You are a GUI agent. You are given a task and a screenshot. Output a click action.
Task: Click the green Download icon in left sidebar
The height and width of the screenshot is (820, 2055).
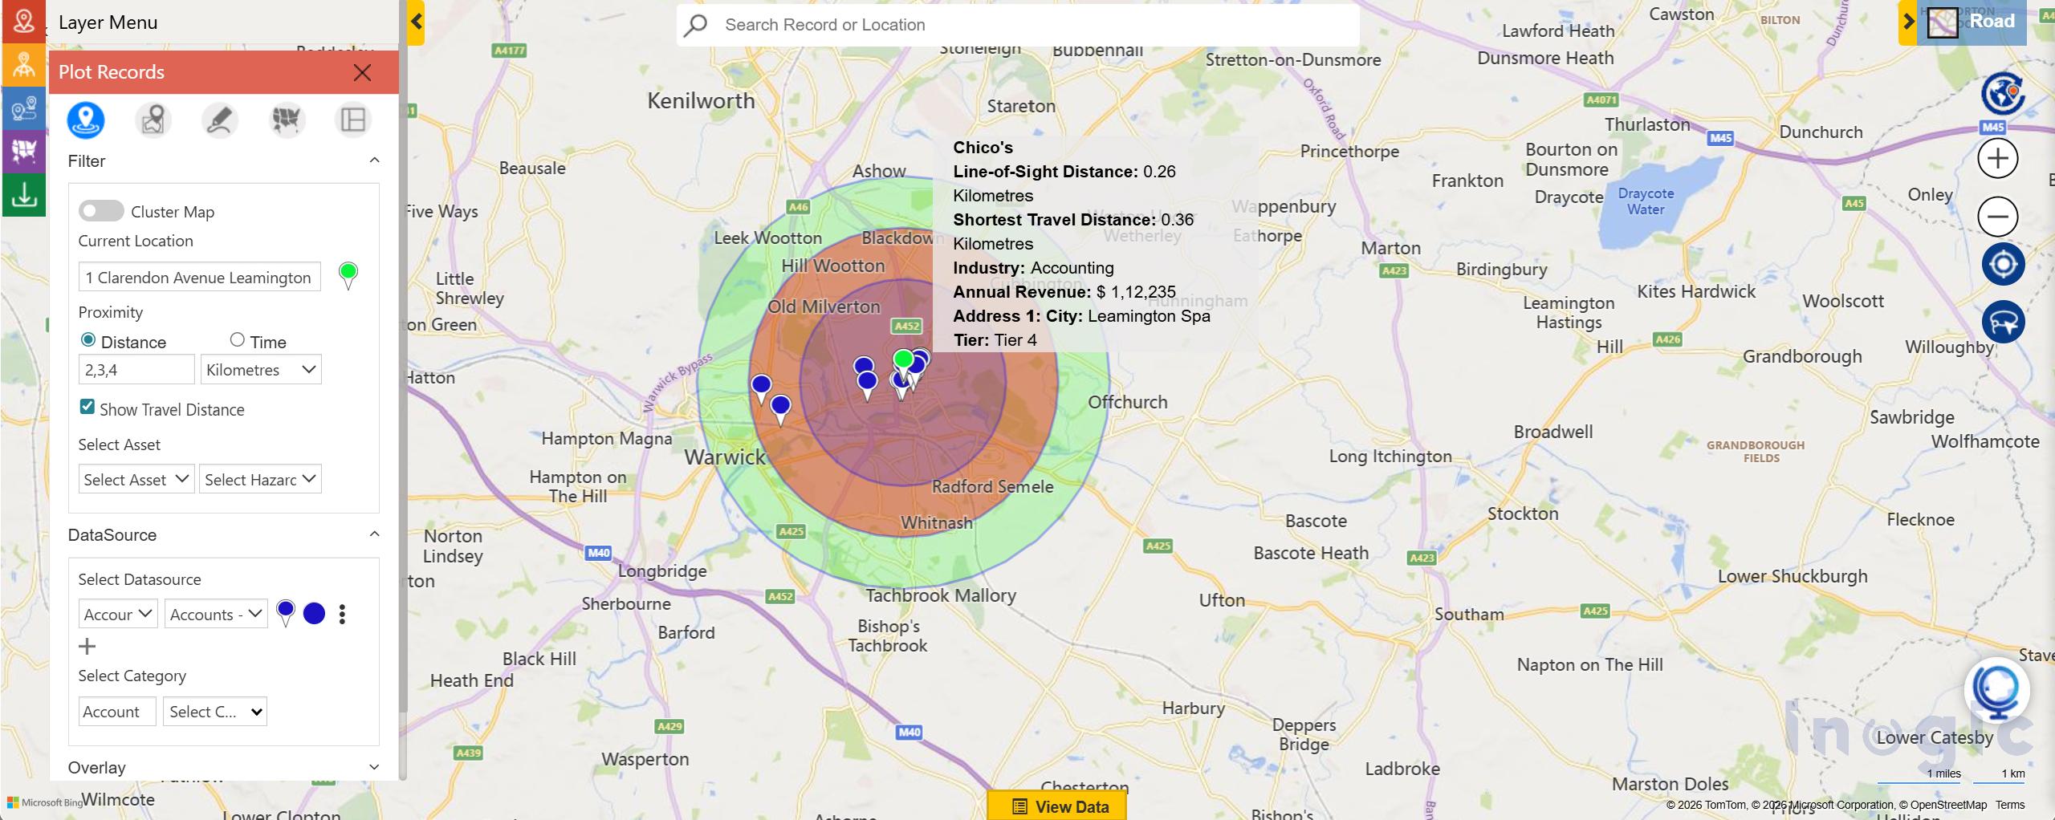22,195
